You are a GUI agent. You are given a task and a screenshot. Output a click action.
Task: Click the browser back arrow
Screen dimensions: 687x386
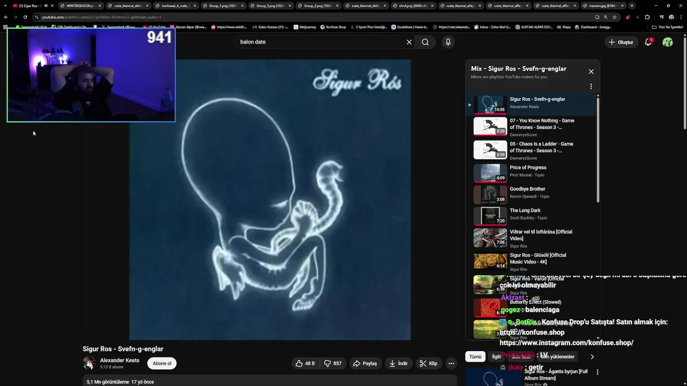point(6,17)
